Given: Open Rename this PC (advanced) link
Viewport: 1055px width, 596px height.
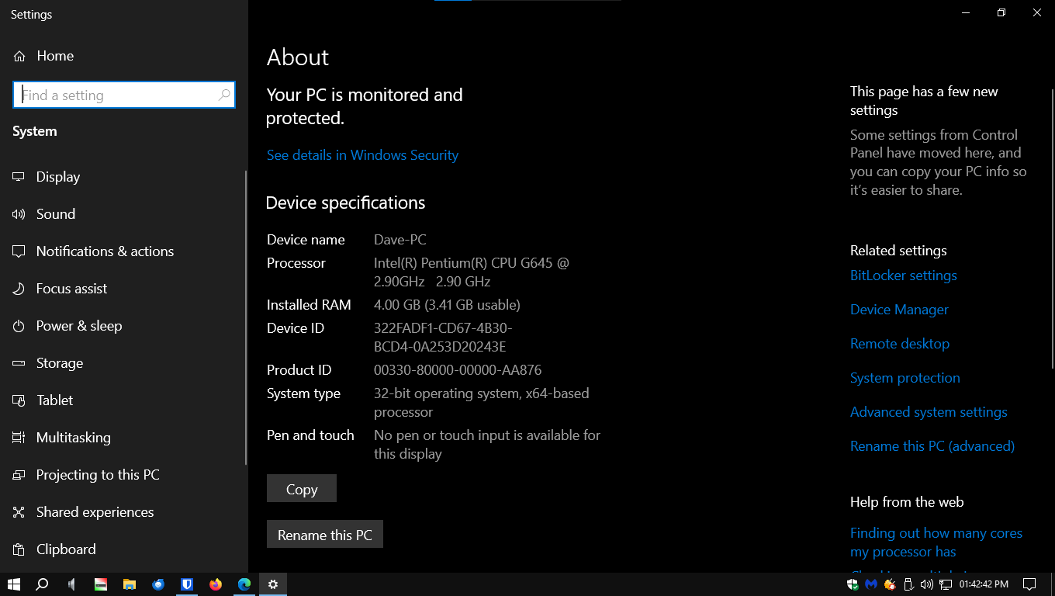Looking at the screenshot, I should click(932, 446).
